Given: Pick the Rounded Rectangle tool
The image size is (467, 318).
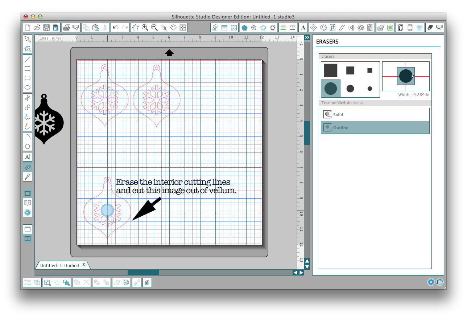Looking at the screenshot, I should tap(28, 78).
